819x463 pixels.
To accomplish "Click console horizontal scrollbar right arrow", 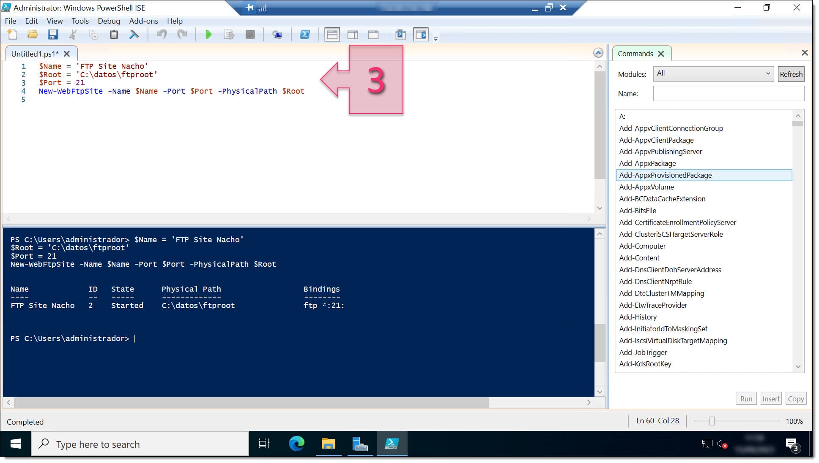I will (x=589, y=402).
